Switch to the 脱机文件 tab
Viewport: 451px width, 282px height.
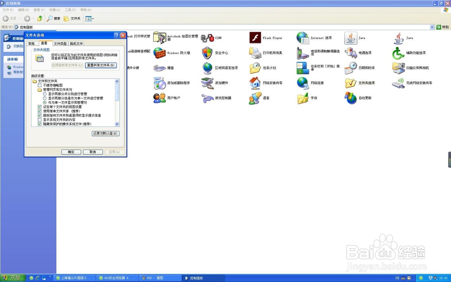[x=76, y=44]
